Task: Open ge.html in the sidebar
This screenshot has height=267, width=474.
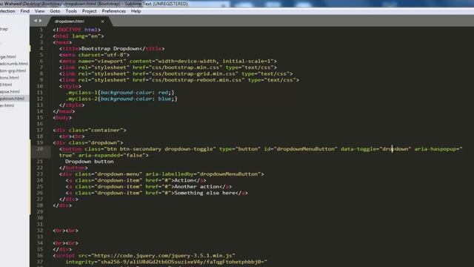Action: (8, 56)
